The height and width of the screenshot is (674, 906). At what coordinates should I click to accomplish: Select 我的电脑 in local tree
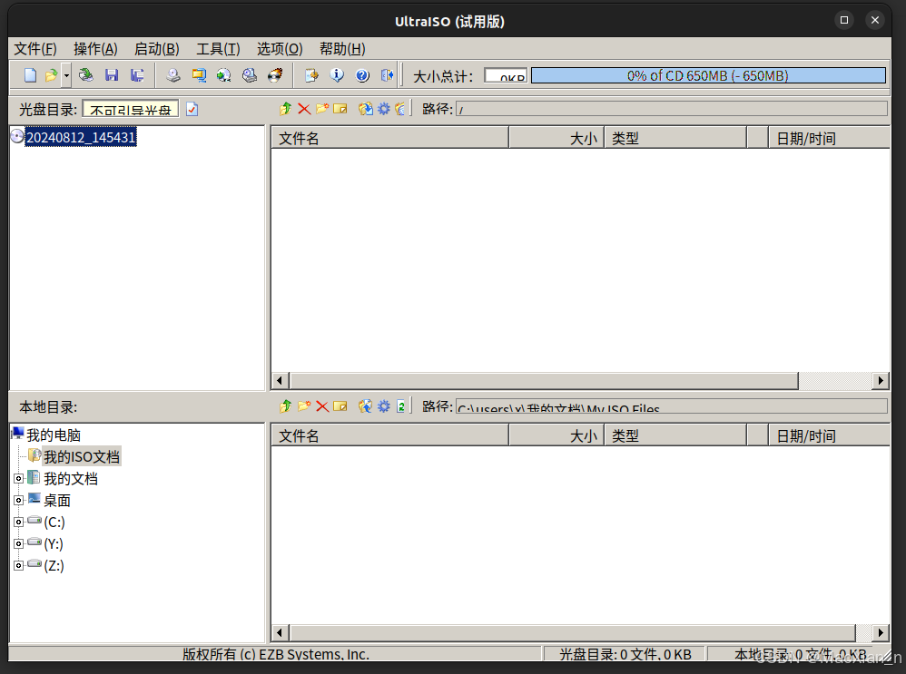click(x=54, y=435)
